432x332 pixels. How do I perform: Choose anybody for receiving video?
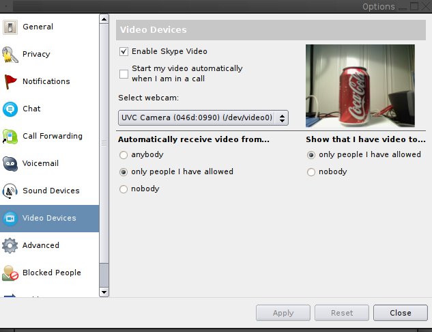[124, 155]
